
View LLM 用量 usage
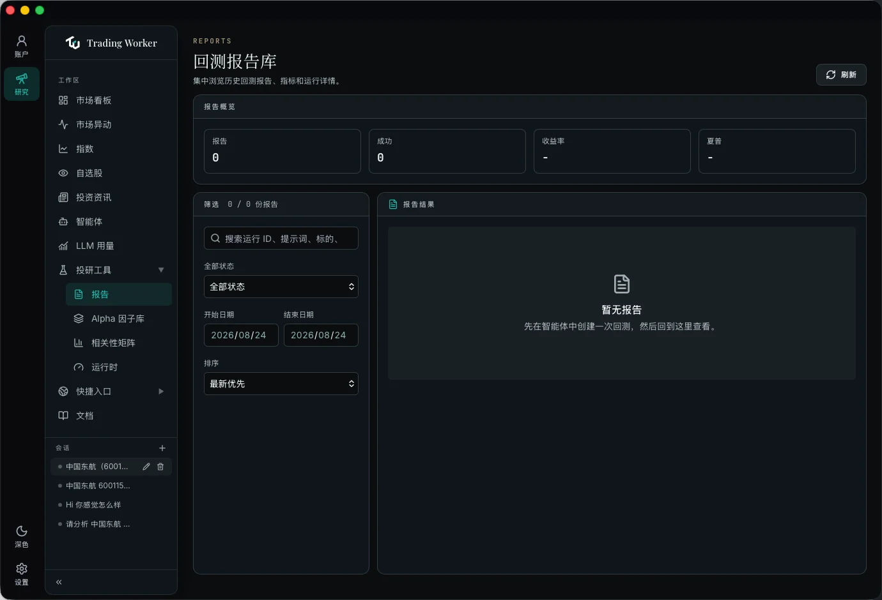click(111, 246)
